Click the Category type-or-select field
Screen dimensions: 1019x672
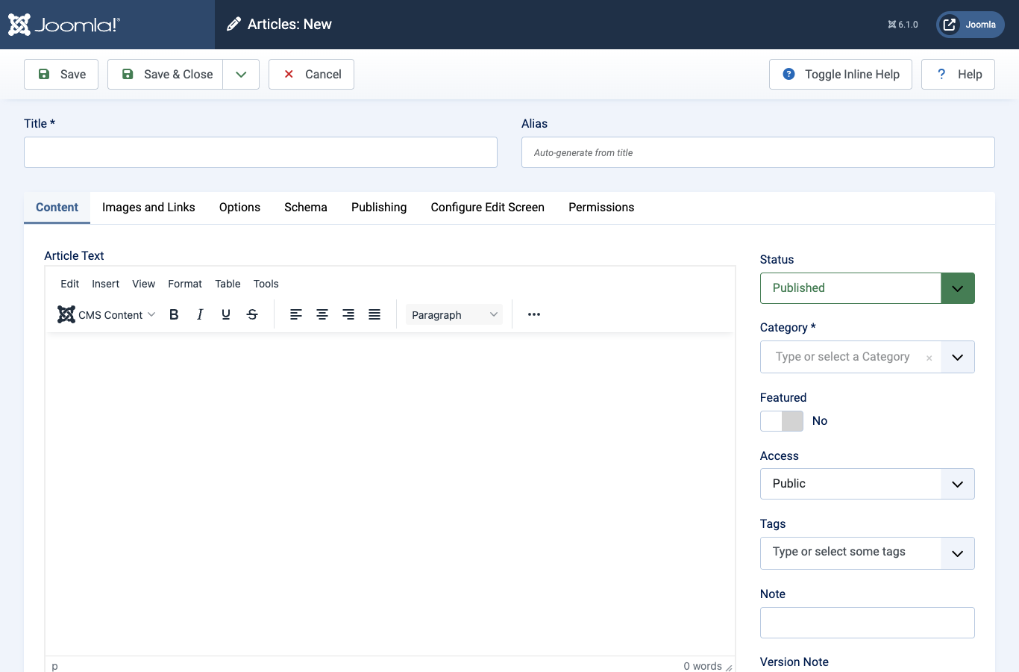pos(843,357)
